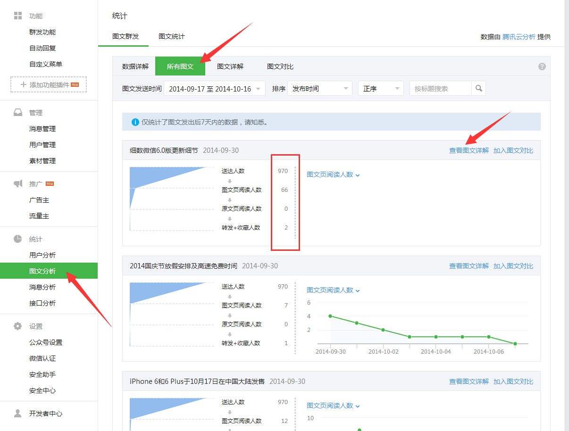Image resolution: width=569 pixels, height=431 pixels.
Task: Click the search magnifier icon
Action: pyautogui.click(x=478, y=88)
